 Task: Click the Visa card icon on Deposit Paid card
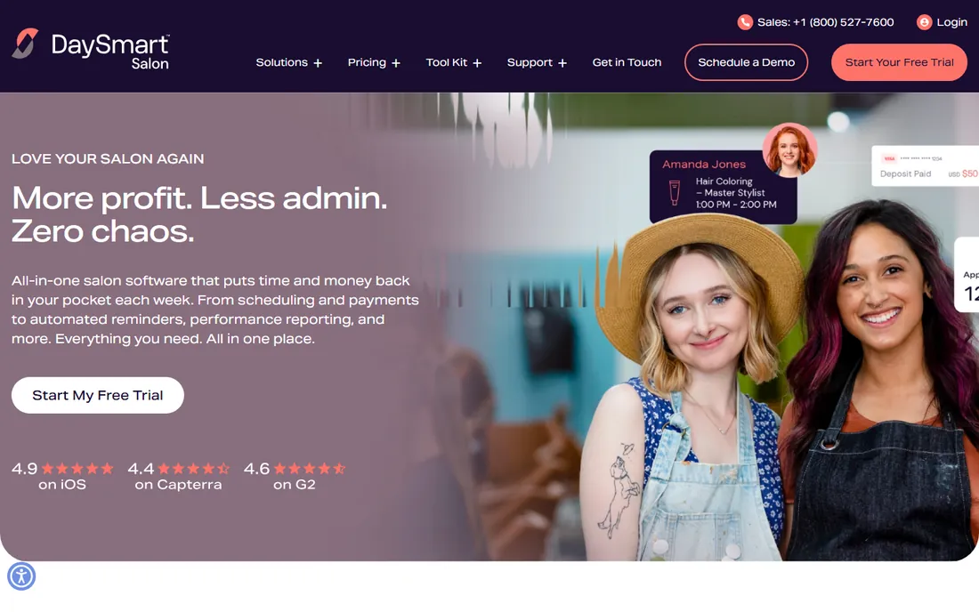[x=889, y=158]
